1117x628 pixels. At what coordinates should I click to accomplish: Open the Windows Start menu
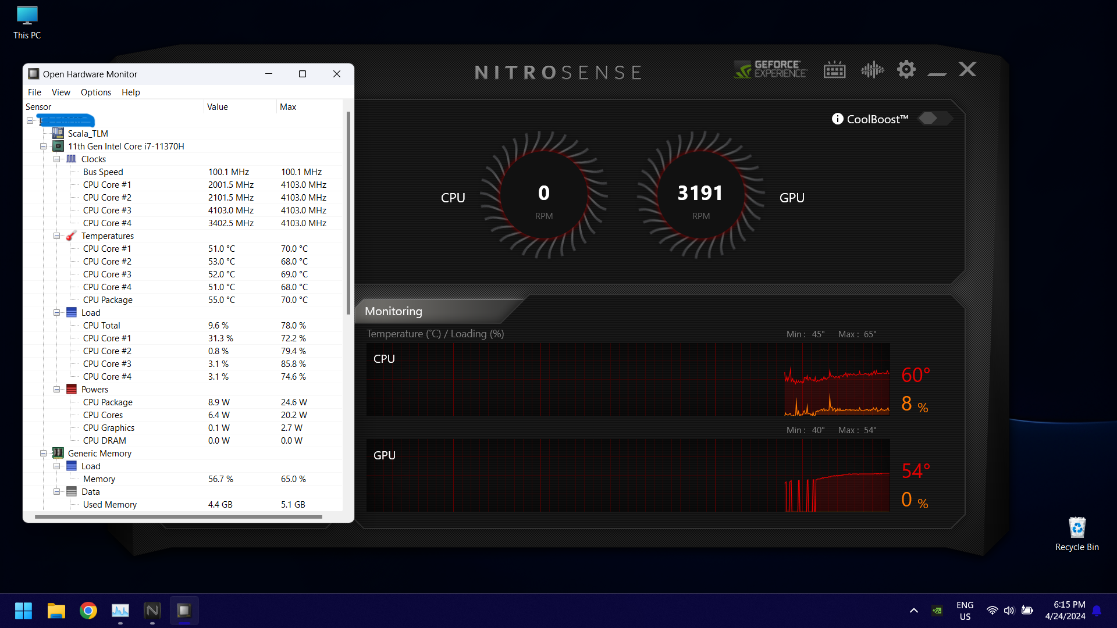click(23, 611)
